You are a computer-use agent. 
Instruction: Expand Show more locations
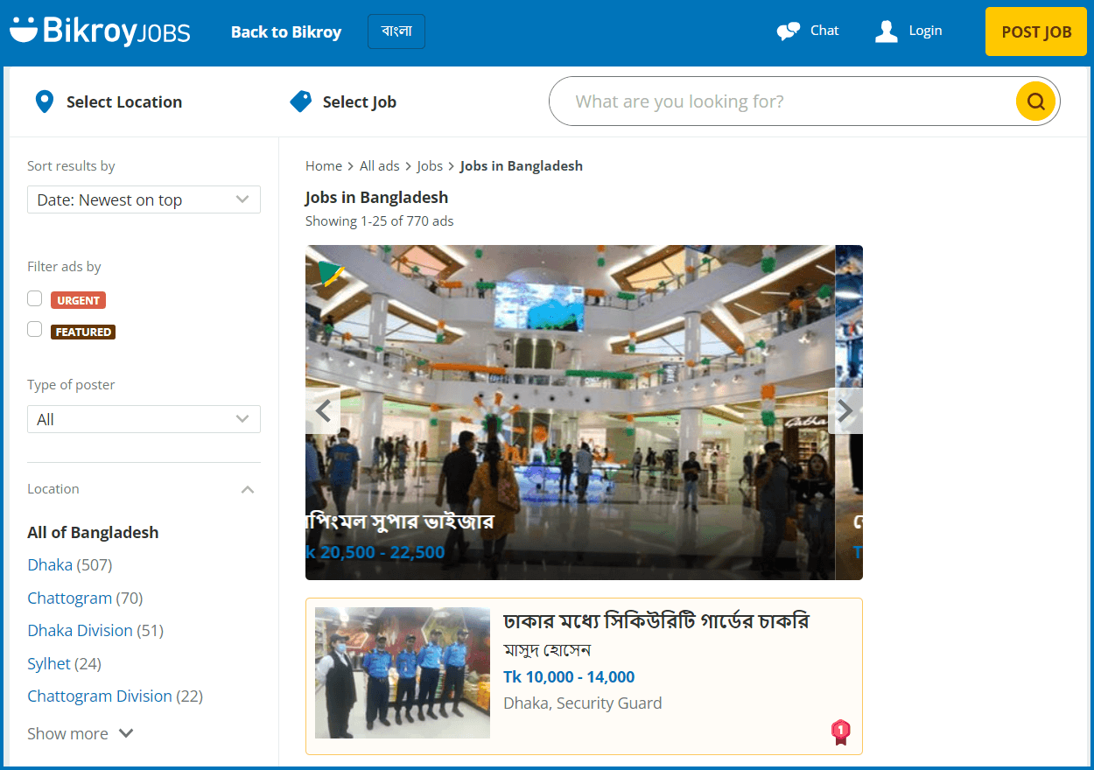click(x=81, y=733)
